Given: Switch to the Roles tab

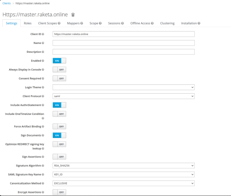Looking at the screenshot, I should point(28,23).
